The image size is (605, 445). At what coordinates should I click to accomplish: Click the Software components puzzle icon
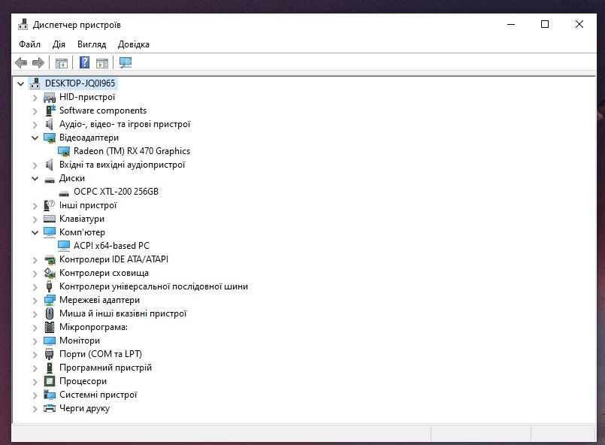coord(50,110)
